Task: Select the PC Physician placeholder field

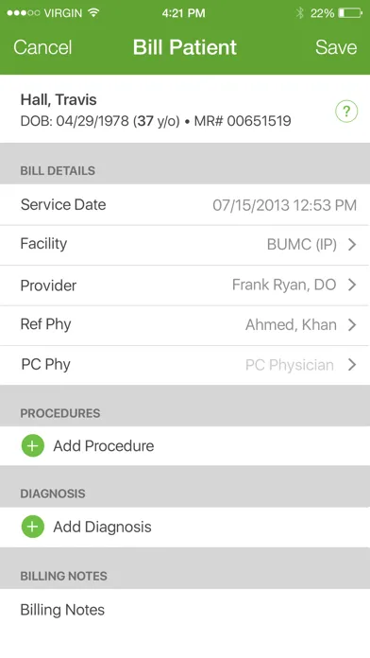Action: (x=290, y=365)
